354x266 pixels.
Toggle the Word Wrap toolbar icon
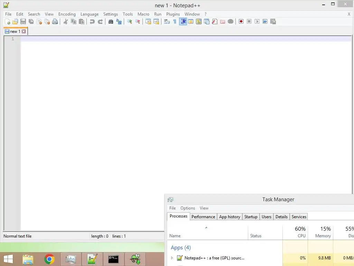[167, 21]
